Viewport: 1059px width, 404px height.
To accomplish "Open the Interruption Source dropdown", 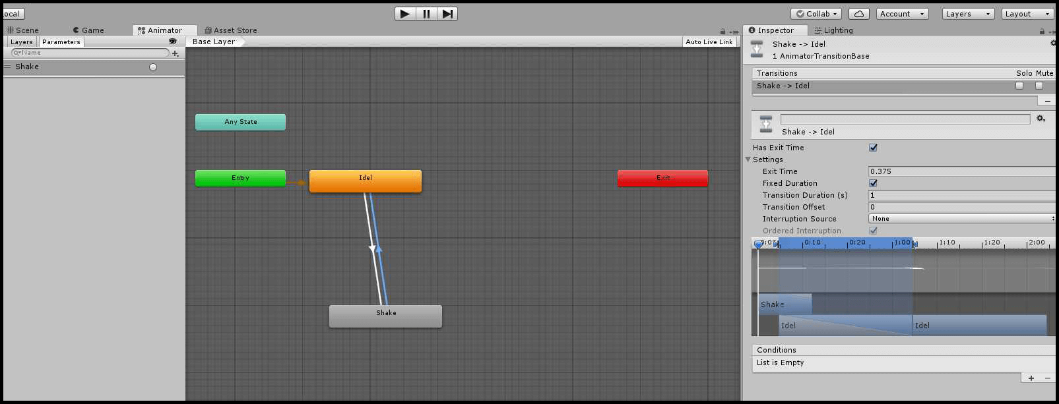I will click(x=962, y=219).
